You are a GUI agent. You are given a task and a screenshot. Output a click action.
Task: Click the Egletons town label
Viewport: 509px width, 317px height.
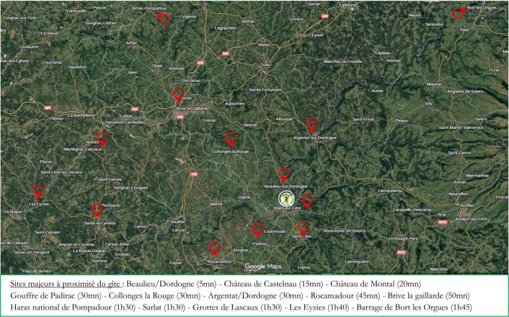coord(347,5)
